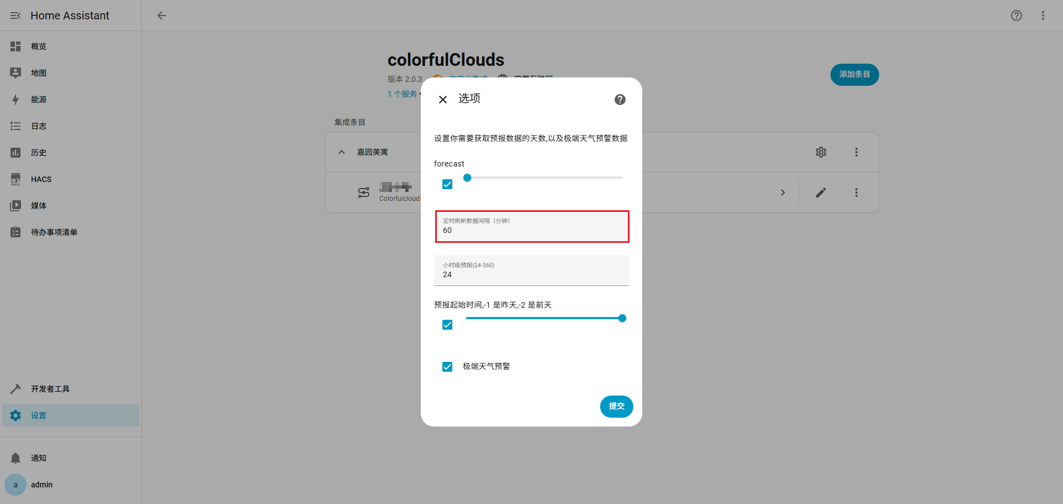Open the three-dot menu on the entry row

(856, 193)
